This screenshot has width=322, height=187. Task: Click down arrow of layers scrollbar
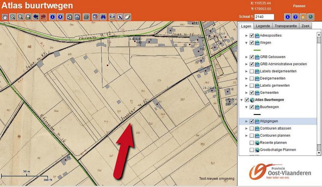319,154
